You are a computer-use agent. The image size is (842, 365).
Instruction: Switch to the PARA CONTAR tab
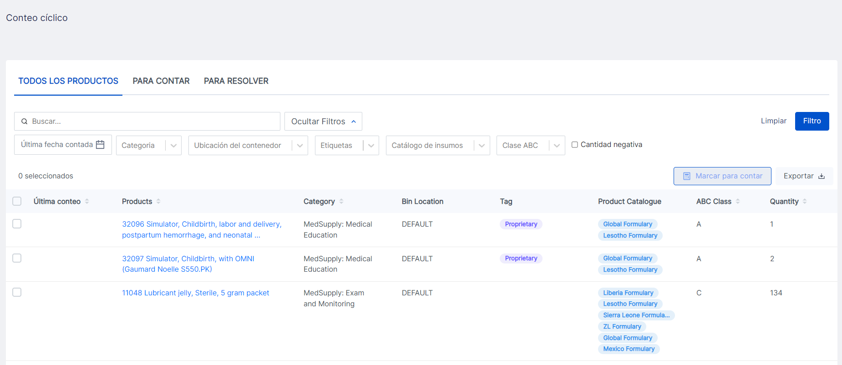(x=161, y=81)
